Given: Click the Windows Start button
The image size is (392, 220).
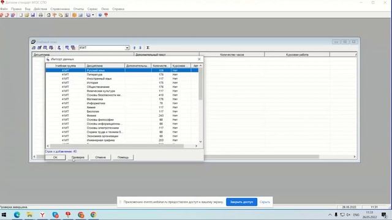Looking at the screenshot, I should 4,215.
